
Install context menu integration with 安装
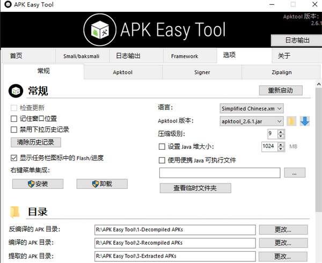click(38, 184)
